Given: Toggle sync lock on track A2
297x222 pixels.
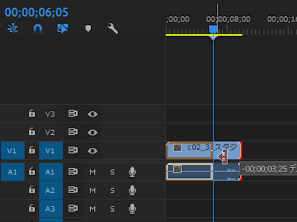Looking at the screenshot, I should click(x=73, y=190).
